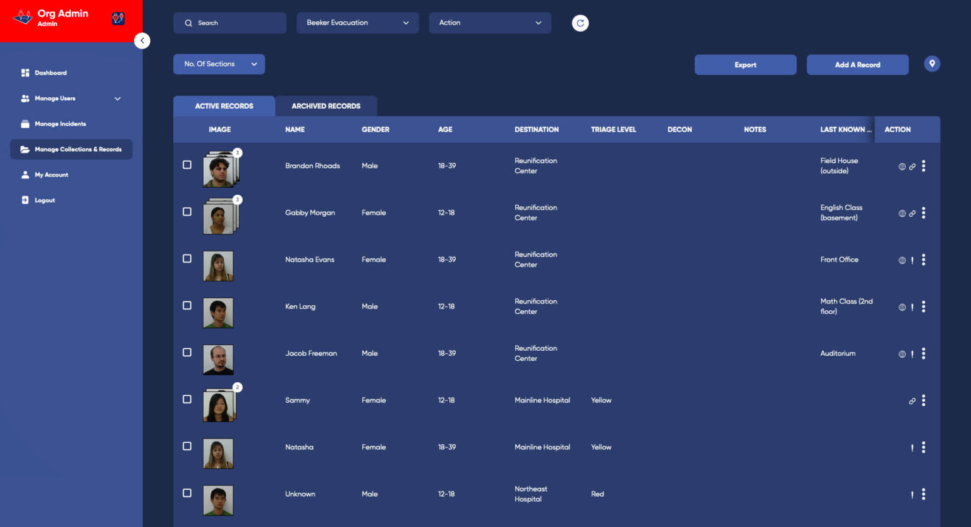Image resolution: width=971 pixels, height=527 pixels.
Task: Open the link icon for Gabby Morgan
Action: point(912,213)
